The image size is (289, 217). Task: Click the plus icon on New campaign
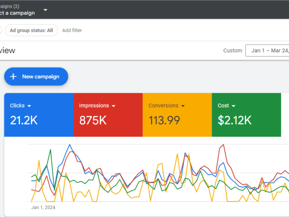coord(13,77)
